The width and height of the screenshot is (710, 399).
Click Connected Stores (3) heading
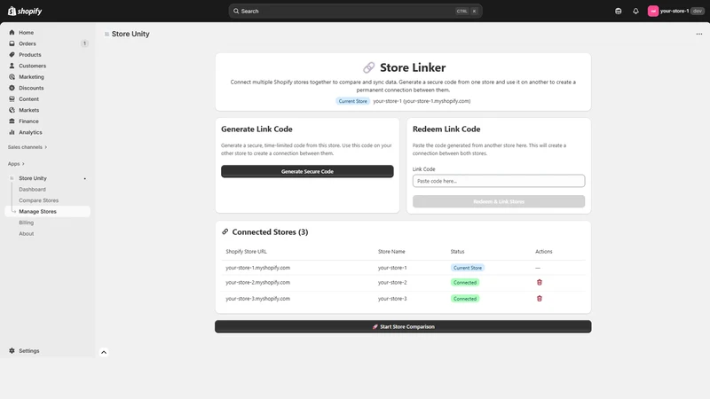[270, 232]
